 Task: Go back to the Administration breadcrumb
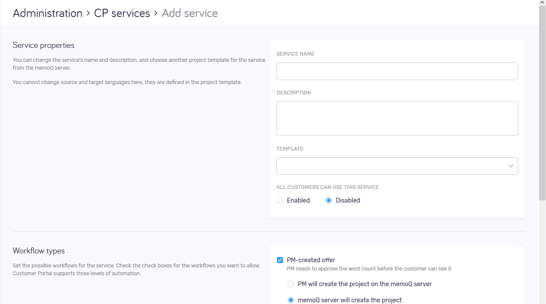click(x=47, y=13)
